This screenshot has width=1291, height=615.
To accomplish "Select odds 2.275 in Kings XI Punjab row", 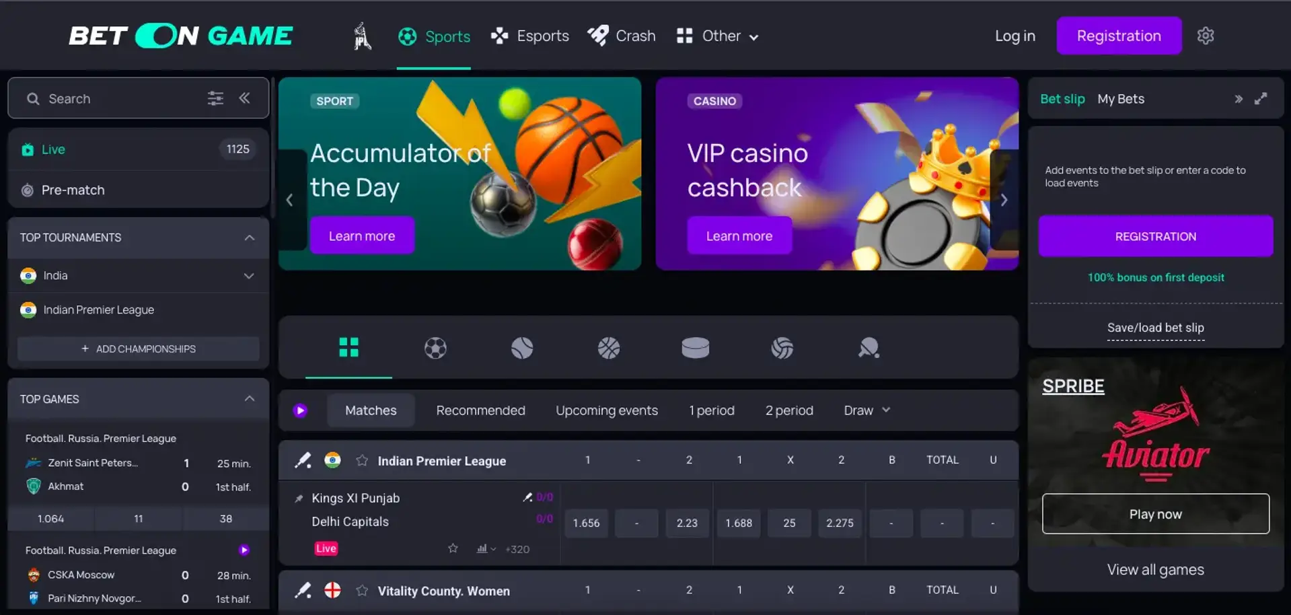I will [x=840, y=523].
